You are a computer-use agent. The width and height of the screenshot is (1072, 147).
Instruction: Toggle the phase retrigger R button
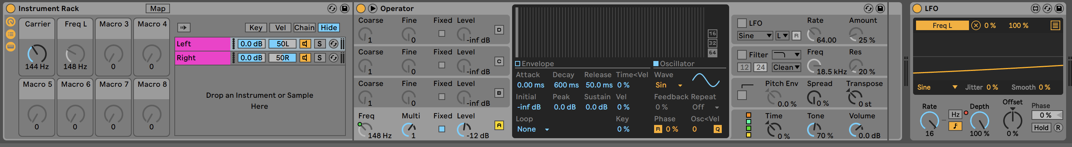pyautogui.click(x=658, y=129)
